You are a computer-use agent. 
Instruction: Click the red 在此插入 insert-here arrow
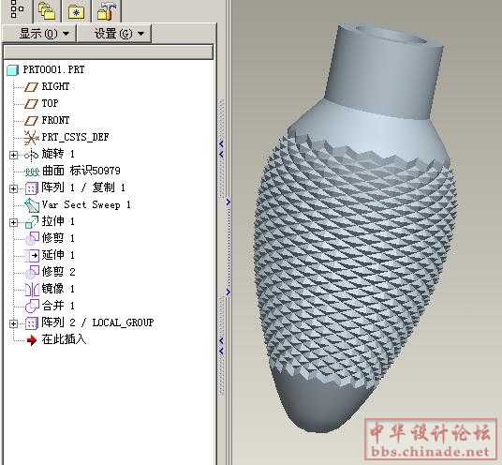[x=32, y=340]
